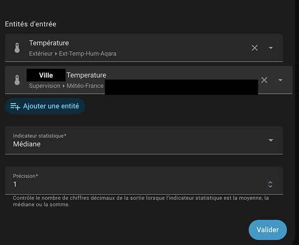This screenshot has height=245, width=299.
Task: Click the "Supervision ▸ Météo-France" subtitle
Action: 66,86
